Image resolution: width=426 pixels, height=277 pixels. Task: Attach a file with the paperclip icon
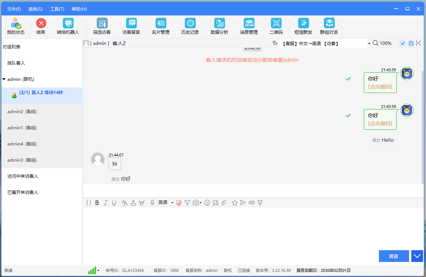224,202
